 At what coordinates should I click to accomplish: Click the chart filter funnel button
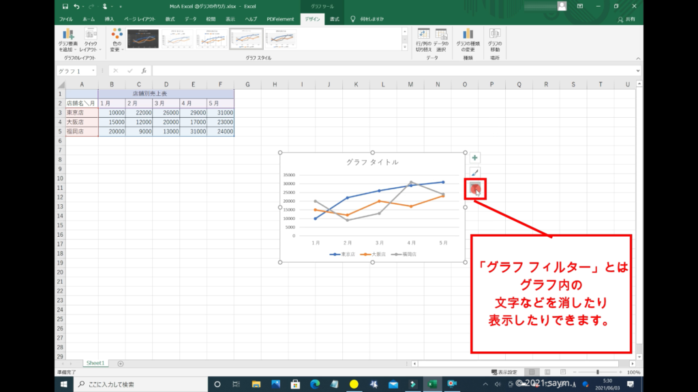475,189
